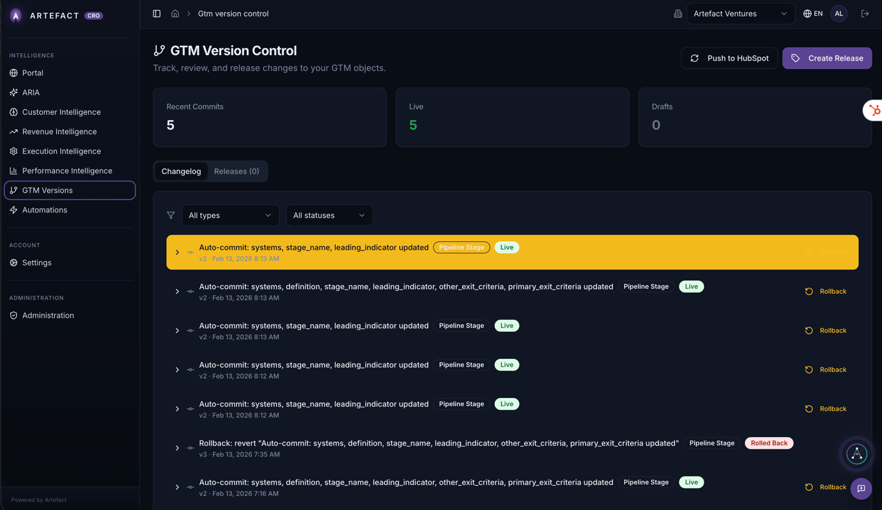This screenshot has width=882, height=510.
Task: Collapse the sidebar with the panel icon
Action: 157,13
